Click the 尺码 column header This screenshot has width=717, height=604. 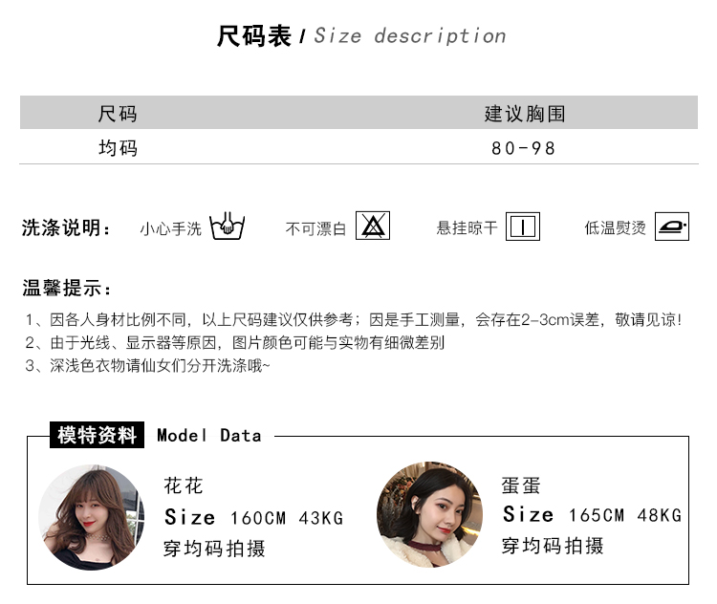118,114
